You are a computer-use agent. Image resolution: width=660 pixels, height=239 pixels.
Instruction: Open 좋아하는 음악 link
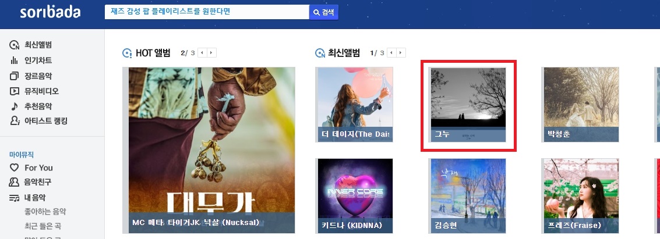click(45, 212)
